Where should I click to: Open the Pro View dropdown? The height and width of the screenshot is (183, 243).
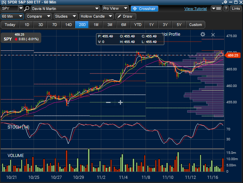[x=115, y=8]
